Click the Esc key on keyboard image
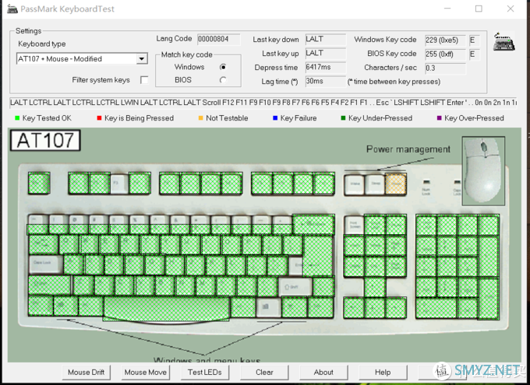530x385 pixels. (x=39, y=184)
